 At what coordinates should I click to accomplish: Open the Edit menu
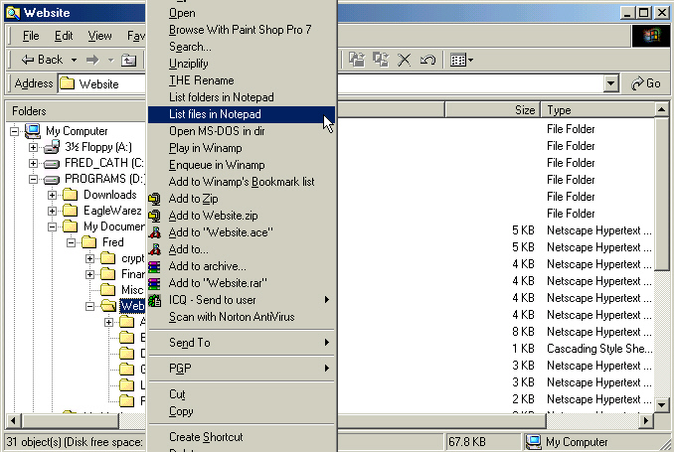coord(64,36)
